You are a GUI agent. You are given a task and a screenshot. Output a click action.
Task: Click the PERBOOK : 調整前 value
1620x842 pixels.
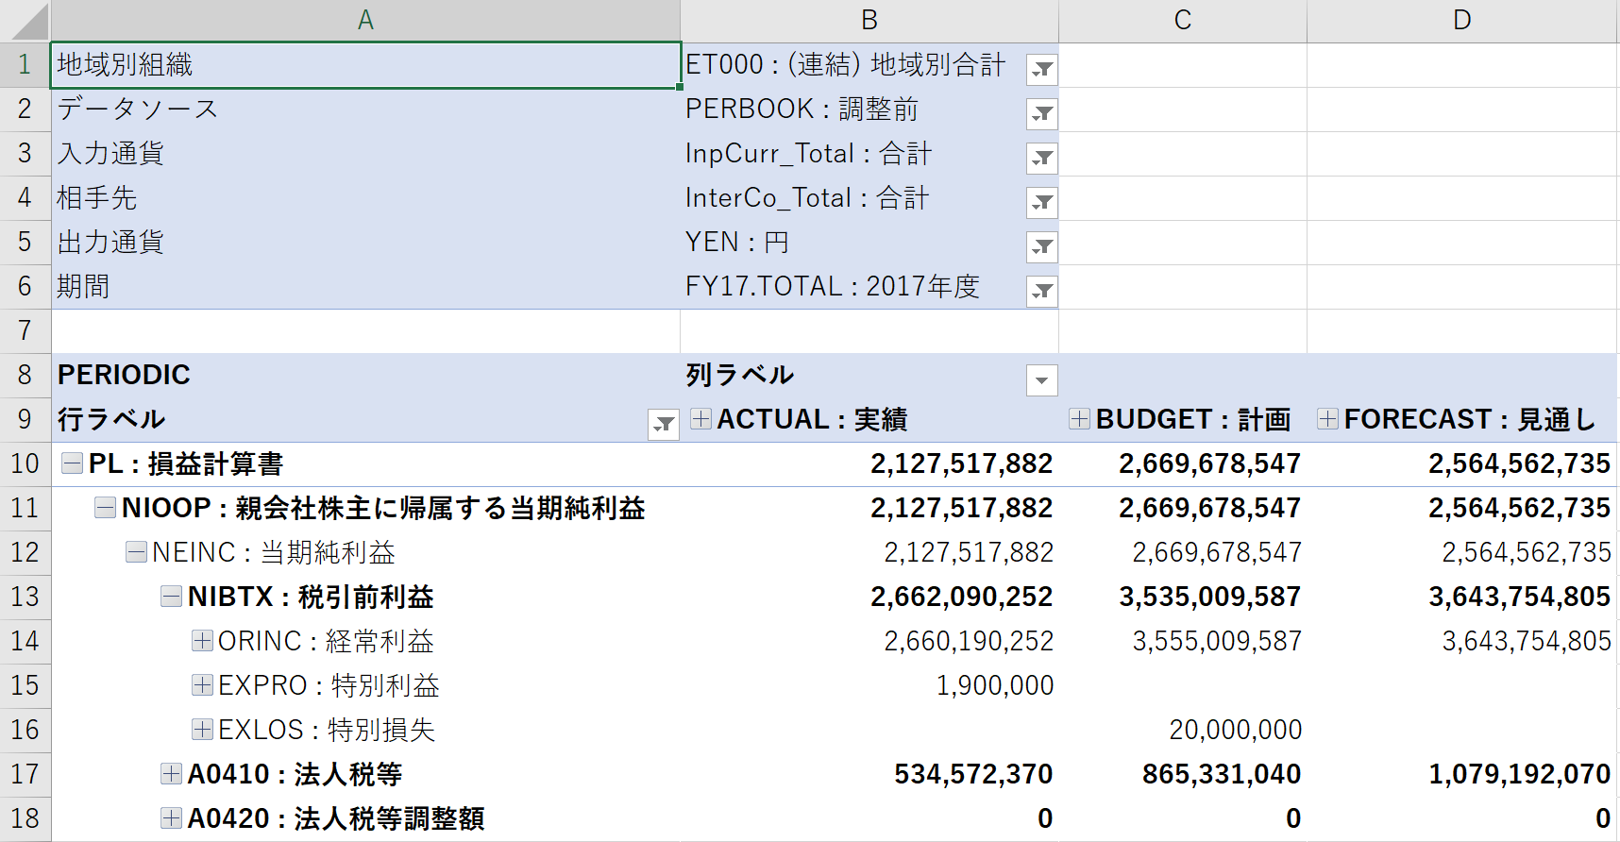[x=802, y=109]
